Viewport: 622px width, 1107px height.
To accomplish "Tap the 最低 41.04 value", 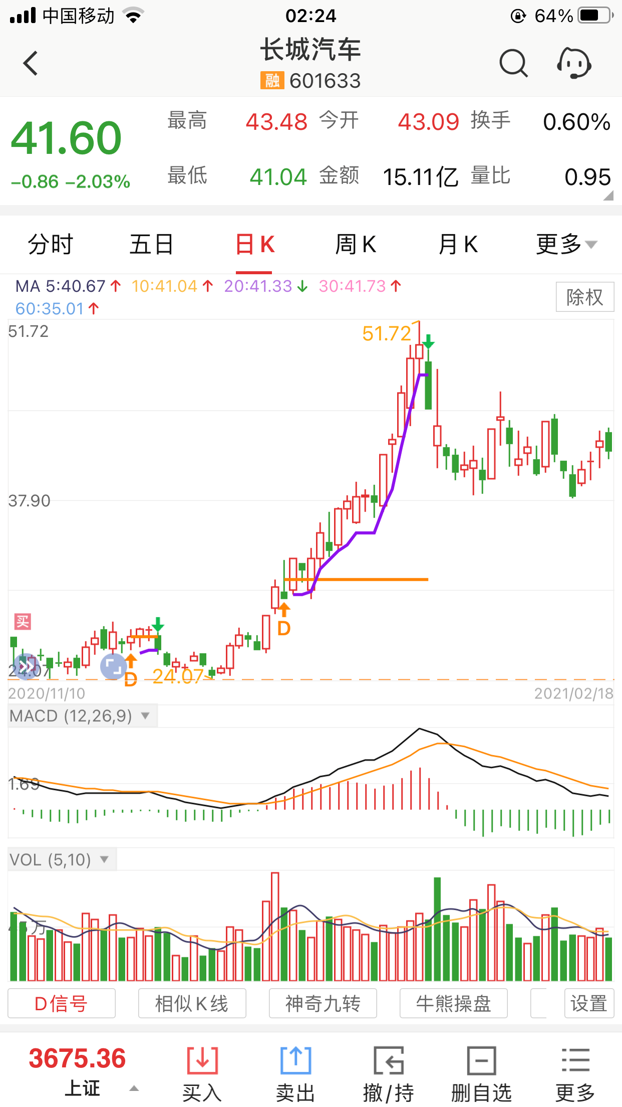I will (278, 177).
